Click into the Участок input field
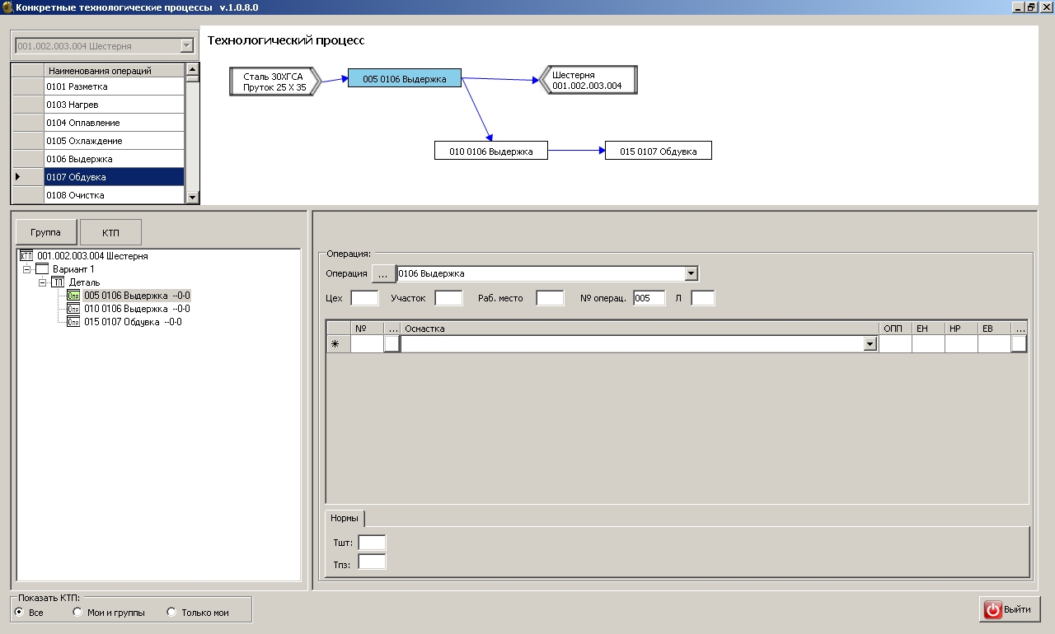This screenshot has height=634, width=1055. [449, 298]
